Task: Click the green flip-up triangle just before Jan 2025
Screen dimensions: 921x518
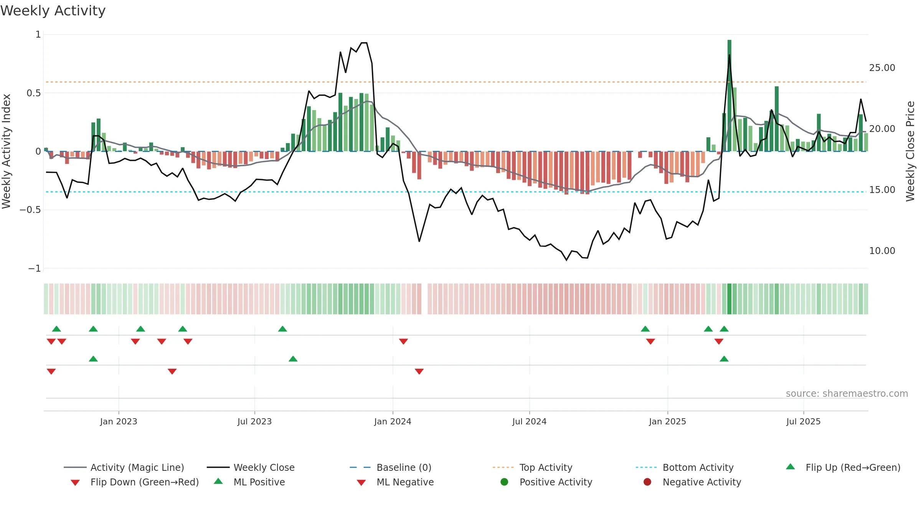Action: pos(645,329)
